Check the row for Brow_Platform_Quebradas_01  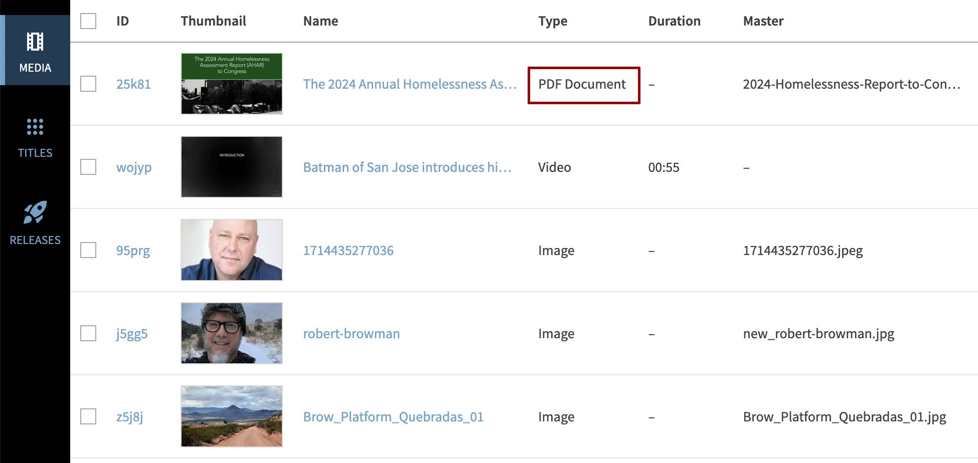pos(88,416)
